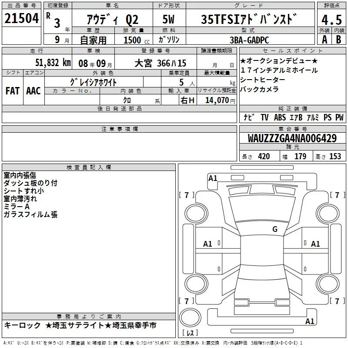The height and width of the screenshot is (348, 348).
Task: Click the A1 mark on rear bumper
Action: (310, 321)
